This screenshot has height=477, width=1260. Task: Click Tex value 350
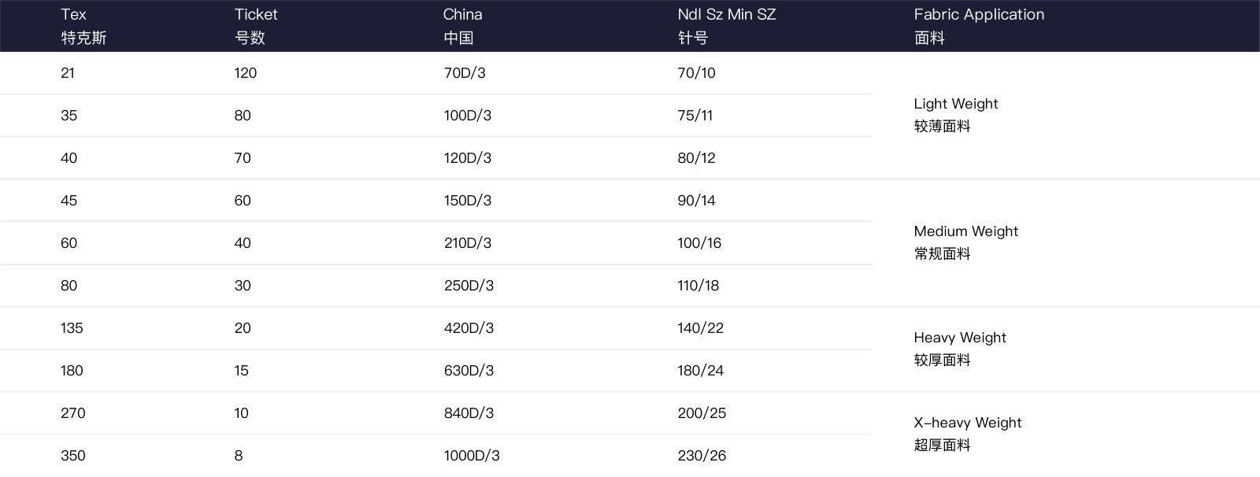click(72, 456)
